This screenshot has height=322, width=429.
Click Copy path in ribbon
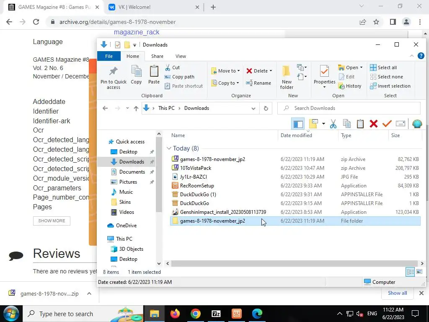click(x=179, y=77)
